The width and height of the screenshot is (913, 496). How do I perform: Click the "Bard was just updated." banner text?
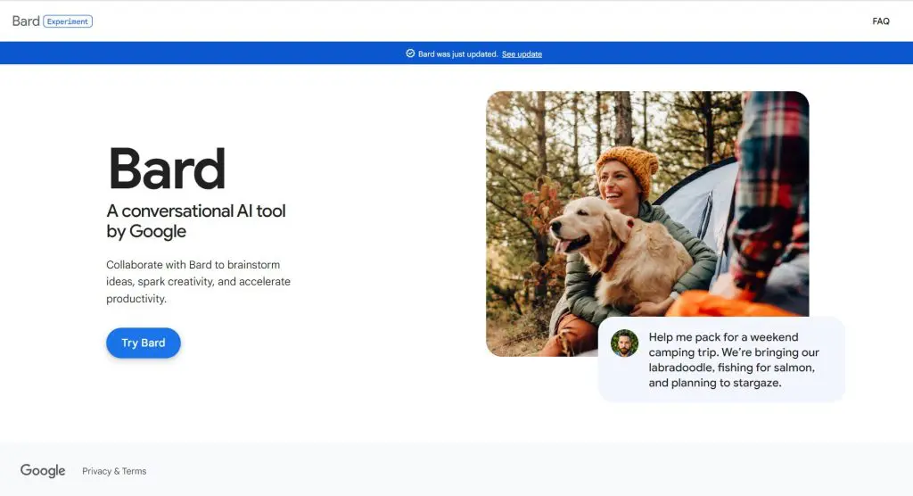pos(457,54)
